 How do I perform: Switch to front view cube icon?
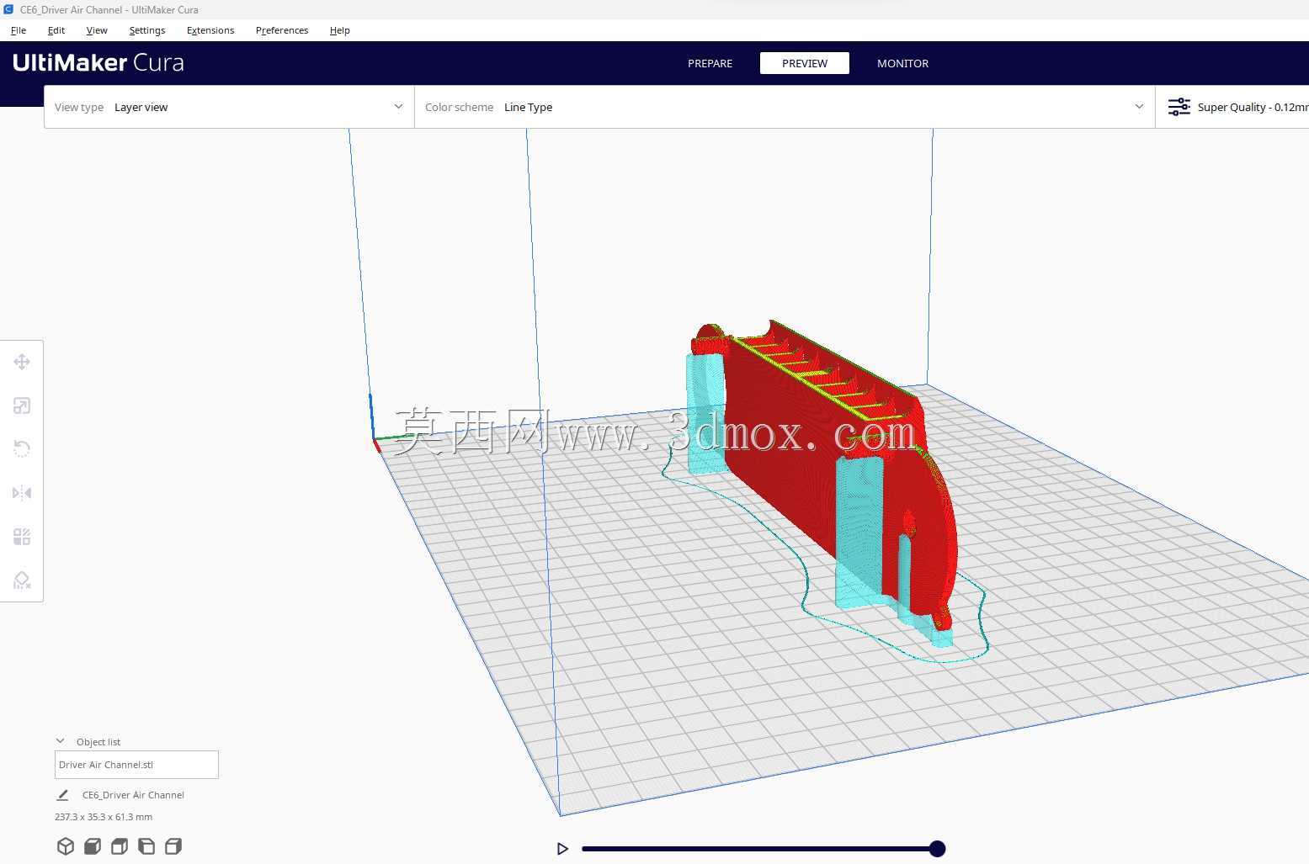tap(93, 846)
